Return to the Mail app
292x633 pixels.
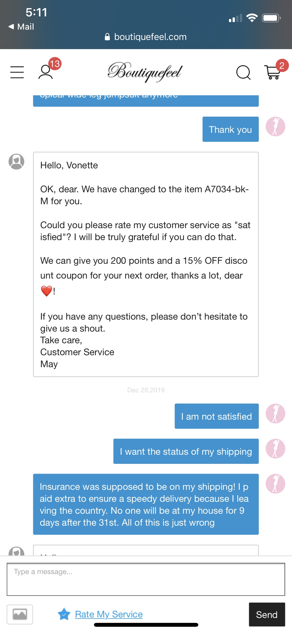point(21,27)
